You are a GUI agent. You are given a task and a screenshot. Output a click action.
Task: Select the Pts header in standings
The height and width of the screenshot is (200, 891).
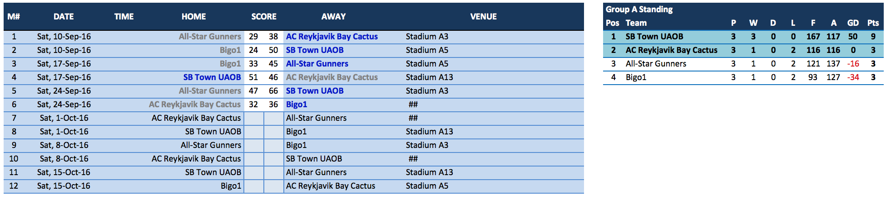point(873,23)
